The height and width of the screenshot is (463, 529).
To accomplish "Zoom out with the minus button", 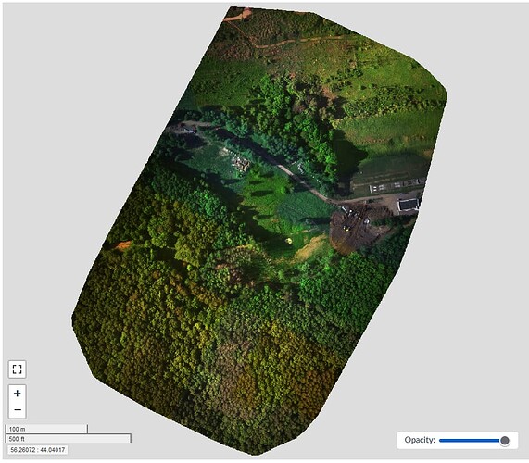I will (x=18, y=409).
